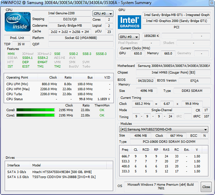
Task: Click the empty QDF field
Action: (x=81, y=44)
